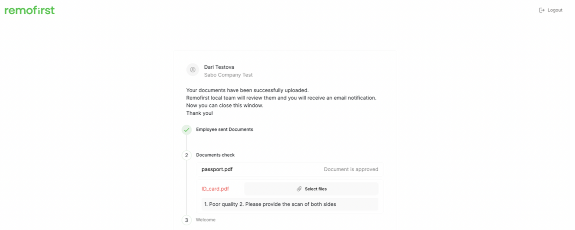Click the Dari Testova name

(x=219, y=67)
